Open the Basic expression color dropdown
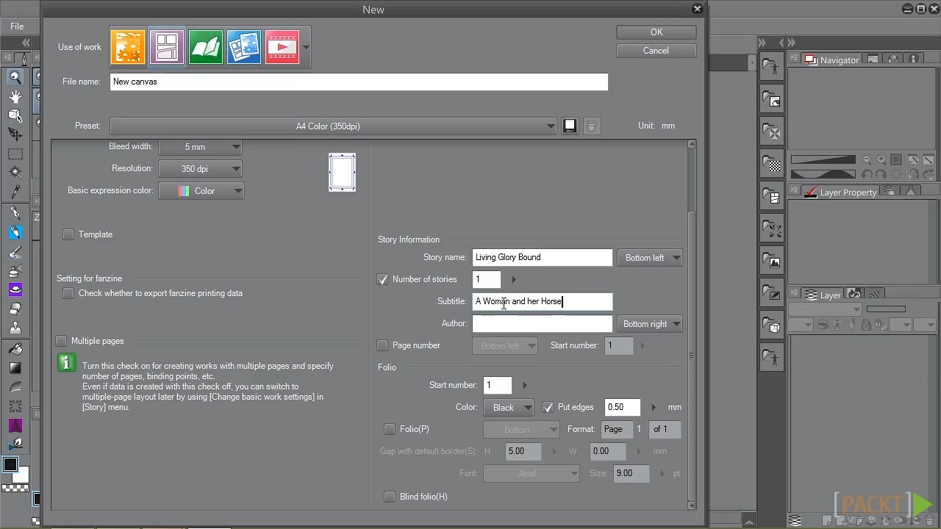 pos(201,191)
